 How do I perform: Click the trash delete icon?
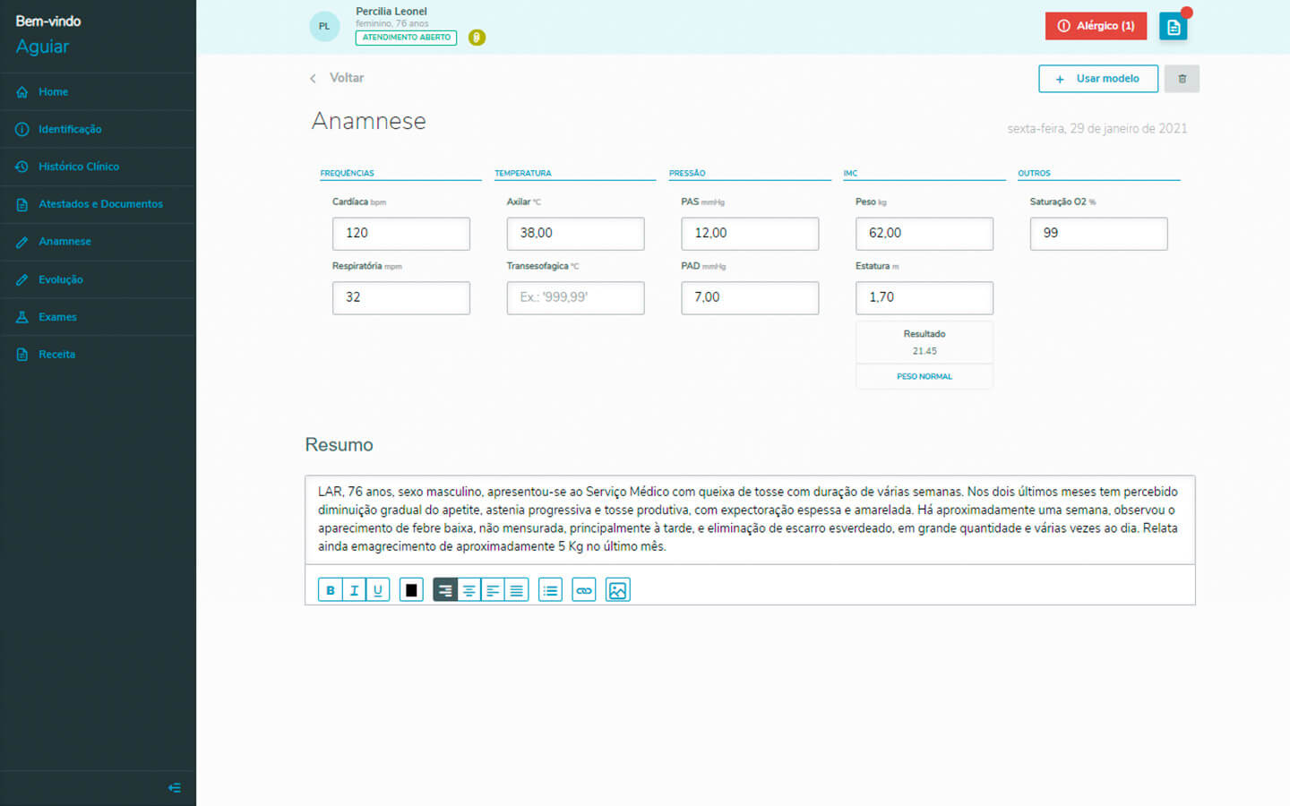[1182, 79]
